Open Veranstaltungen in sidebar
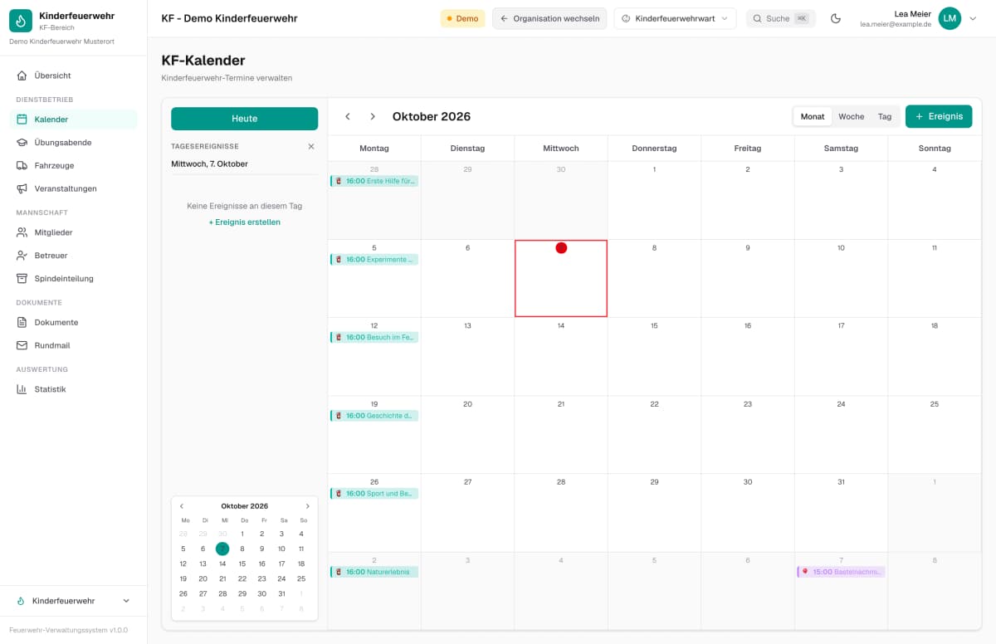 pyautogui.click(x=74, y=188)
